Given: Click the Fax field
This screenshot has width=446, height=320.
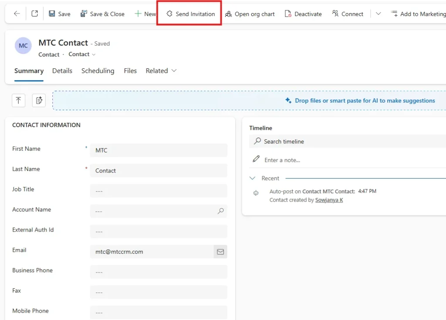Looking at the screenshot, I should (x=159, y=292).
